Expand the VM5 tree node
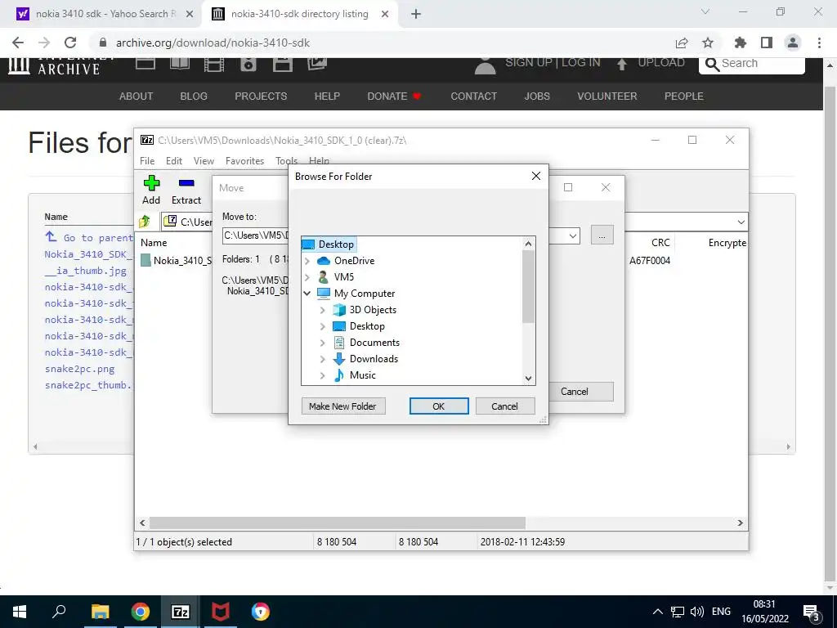Screen dimensions: 837x628 tap(307, 277)
